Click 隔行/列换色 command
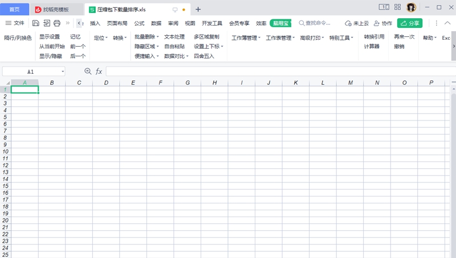 [18, 38]
